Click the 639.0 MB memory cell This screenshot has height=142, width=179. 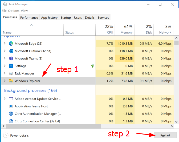click(125, 58)
